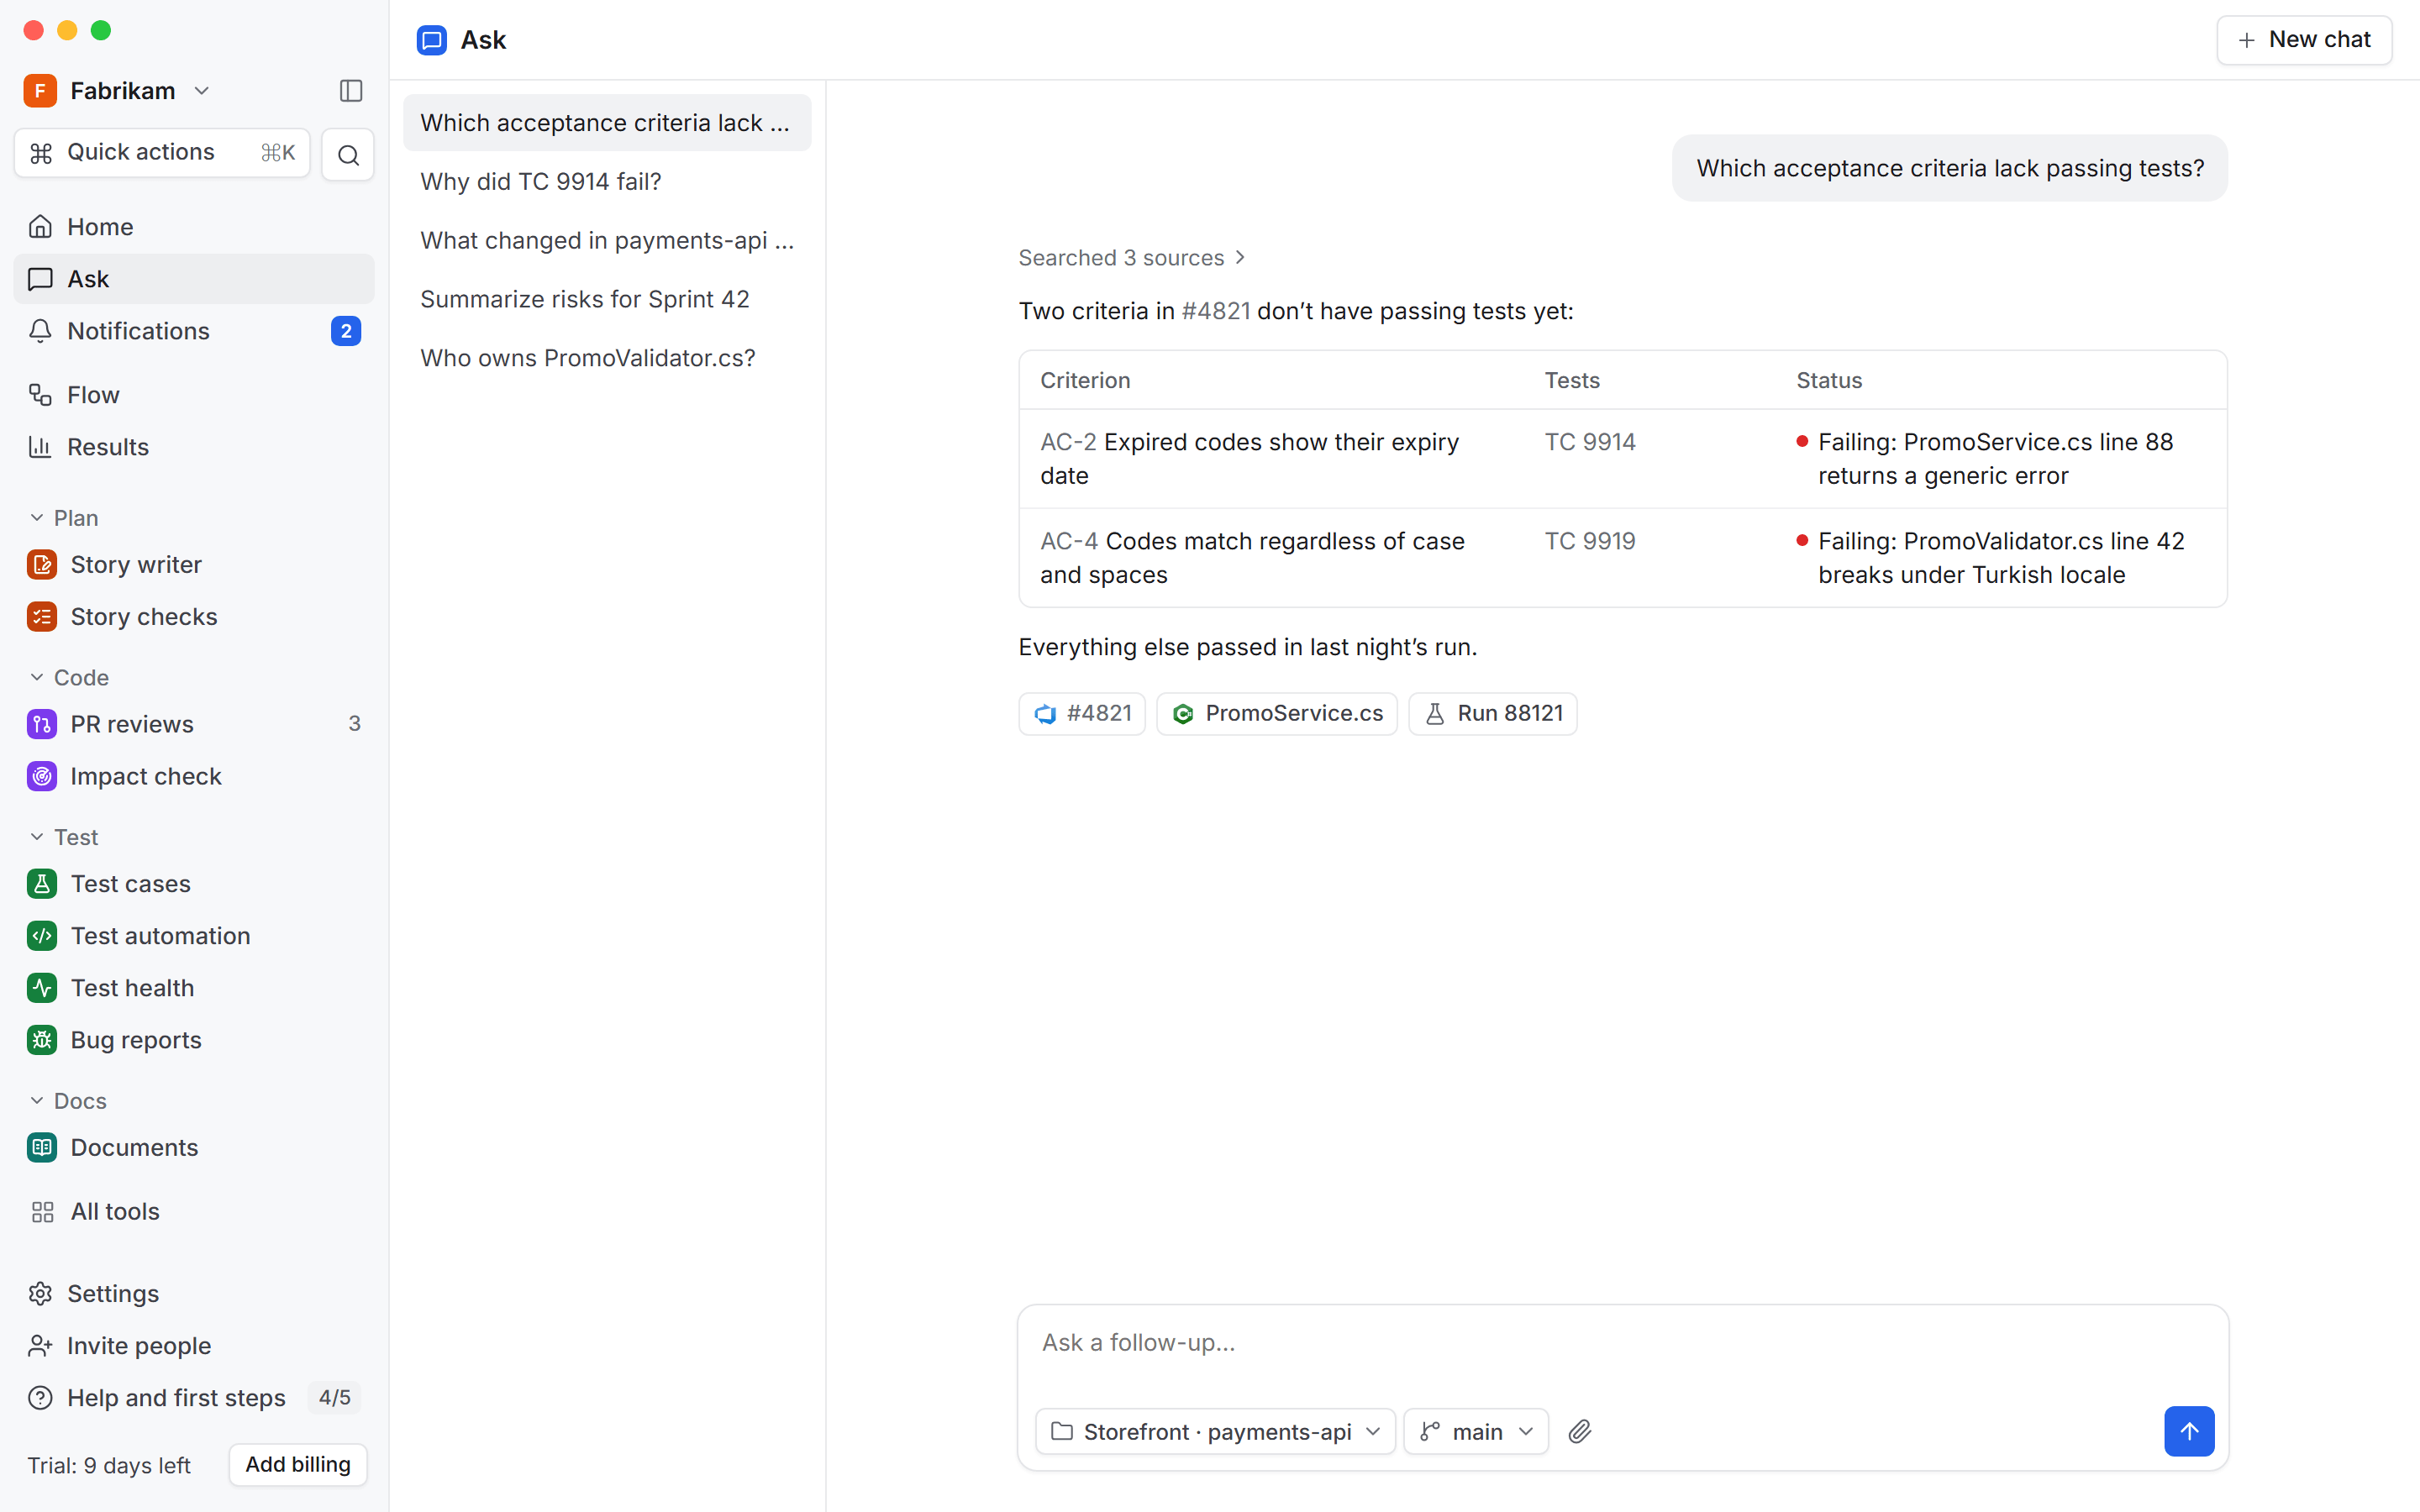Toggle the sidebar collapse icon
Image resolution: width=2420 pixels, height=1512 pixels.
coord(350,91)
